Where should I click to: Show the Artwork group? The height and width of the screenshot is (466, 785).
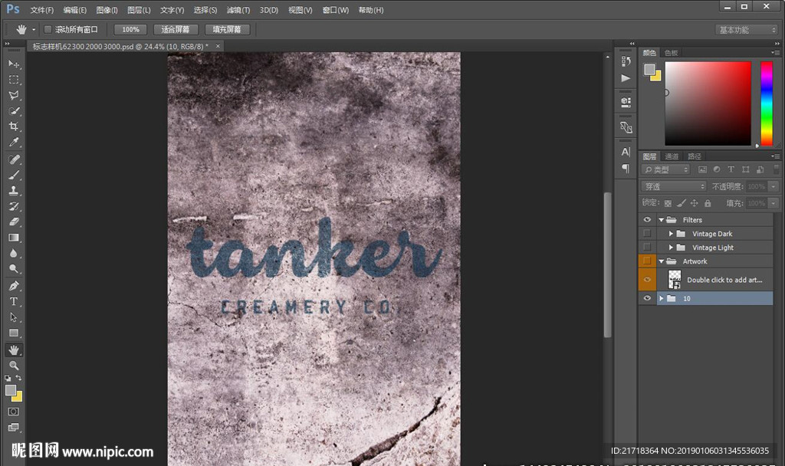[647, 261]
